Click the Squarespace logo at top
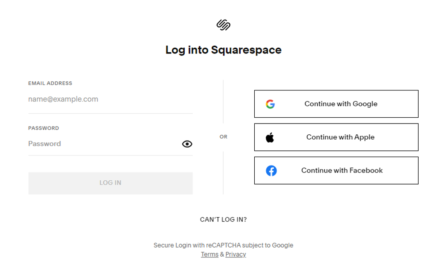This screenshot has width=439, height=279. pyautogui.click(x=223, y=25)
